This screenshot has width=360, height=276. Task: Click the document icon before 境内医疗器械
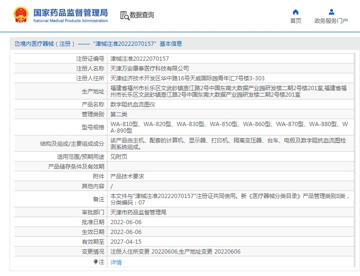17,44
